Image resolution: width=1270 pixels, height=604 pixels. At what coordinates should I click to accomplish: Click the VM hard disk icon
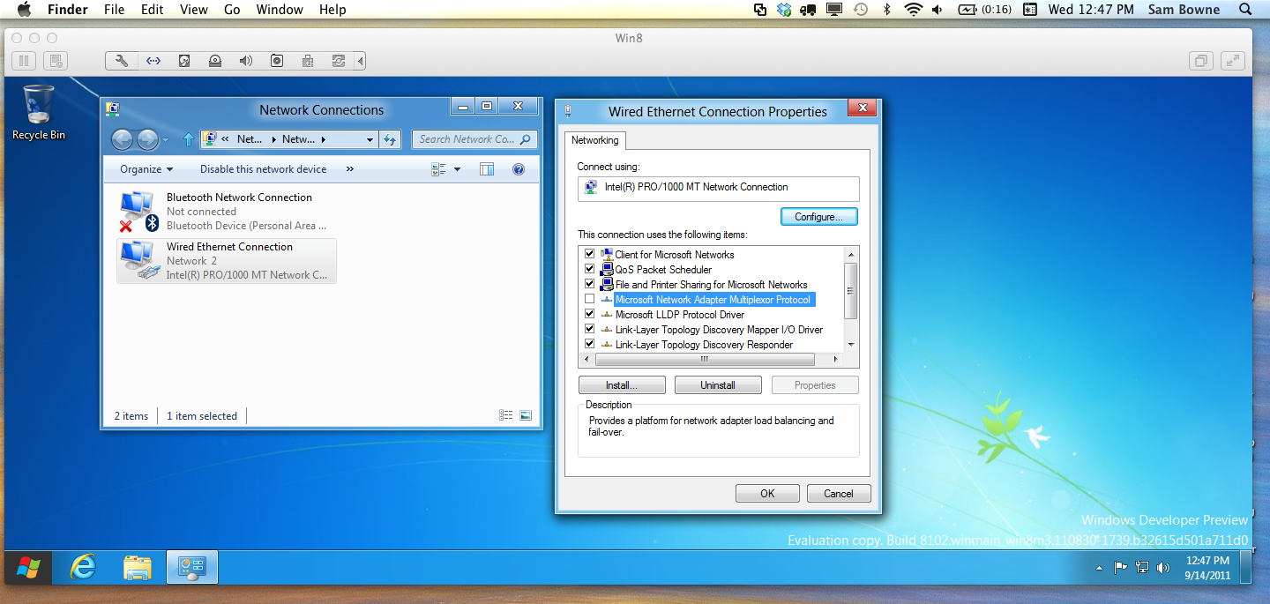pos(184,61)
